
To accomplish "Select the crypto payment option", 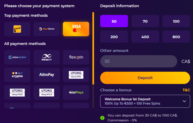I will (x=17, y=75).
